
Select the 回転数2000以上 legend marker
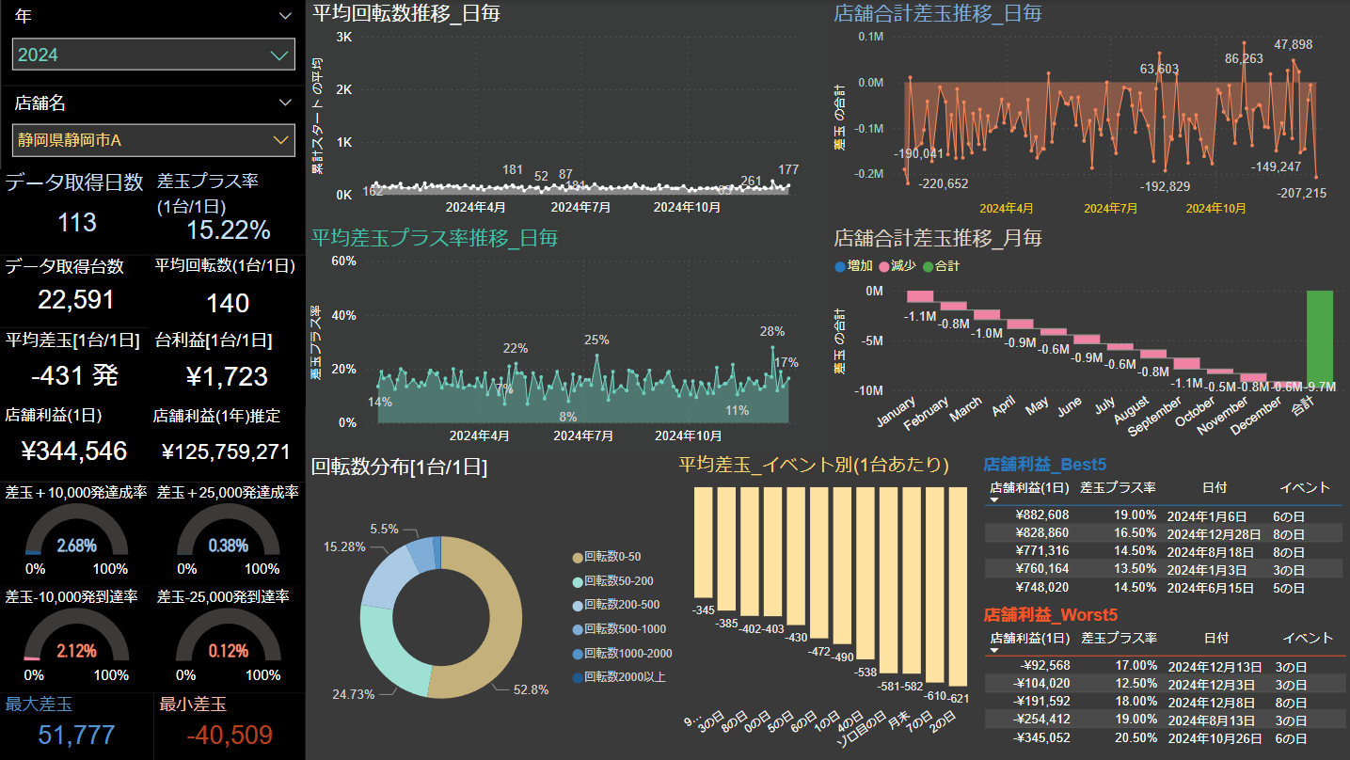click(577, 677)
